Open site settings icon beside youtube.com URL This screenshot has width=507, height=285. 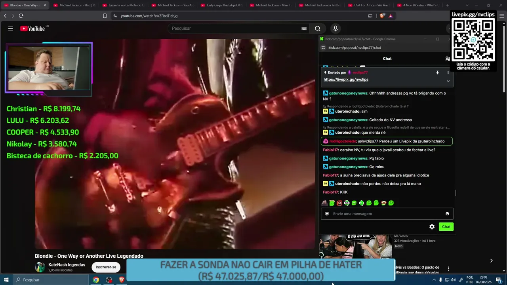(x=115, y=16)
